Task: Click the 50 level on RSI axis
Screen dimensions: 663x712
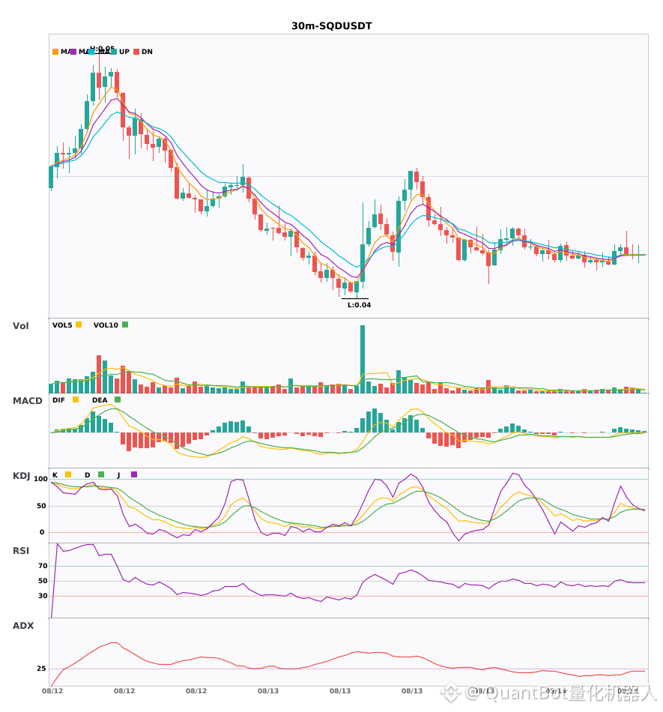Action: (43, 581)
